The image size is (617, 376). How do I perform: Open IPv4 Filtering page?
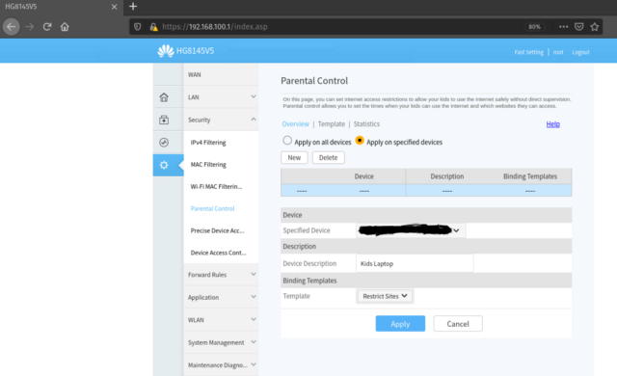[208, 143]
